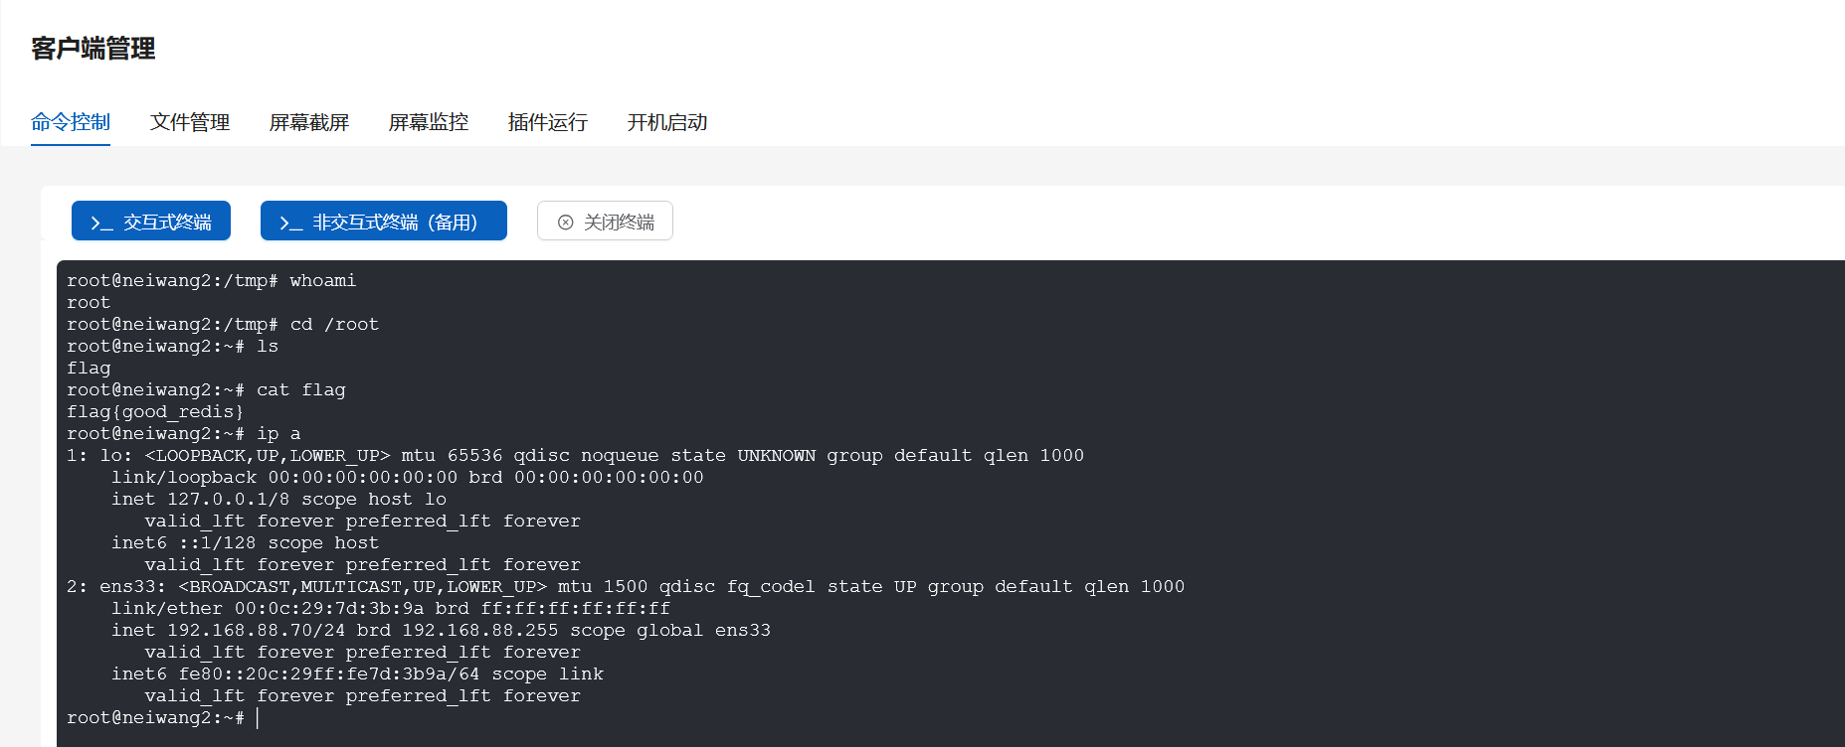The image size is (1845, 747).
Task: Open the 插件运行 tab
Action: pyautogui.click(x=546, y=122)
